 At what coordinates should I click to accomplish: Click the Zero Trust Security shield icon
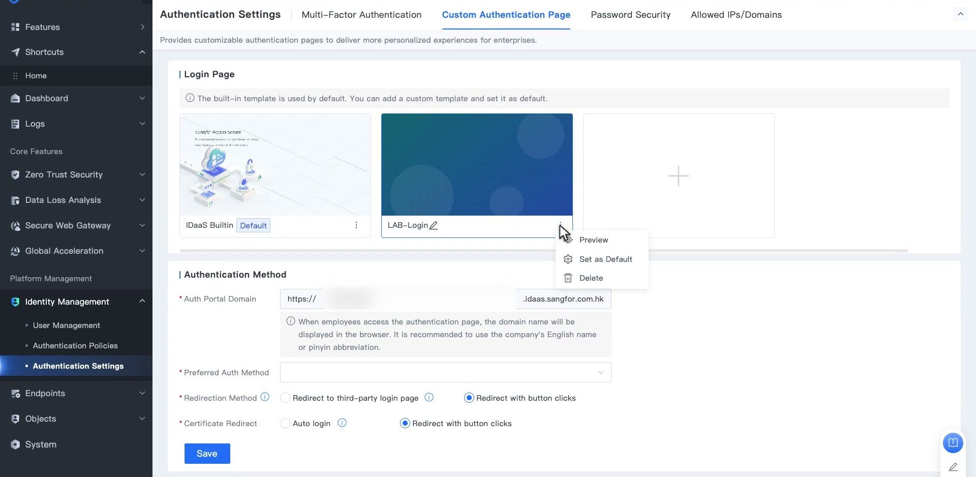coord(15,174)
